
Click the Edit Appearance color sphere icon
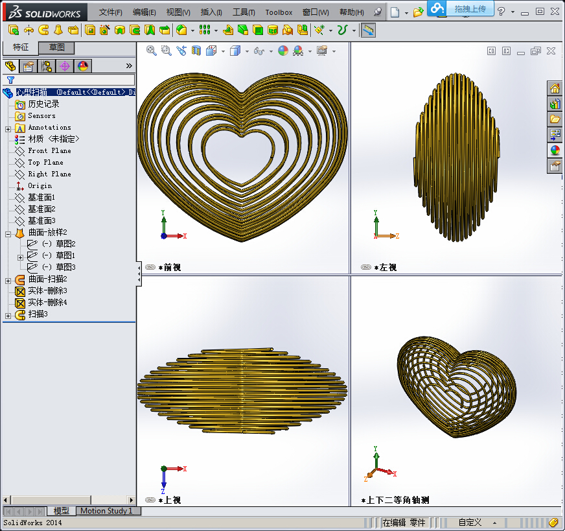(283, 51)
